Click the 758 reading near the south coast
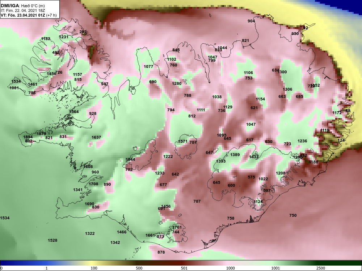The width and height of the screenshot is (362, 271). 231,218
